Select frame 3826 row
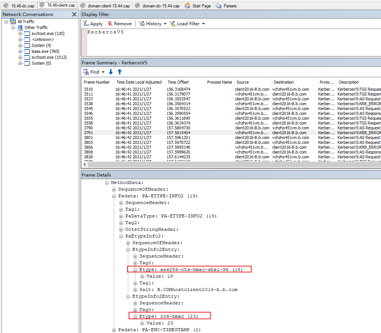This screenshot has height=333, width=381. pyautogui.click(x=232, y=157)
